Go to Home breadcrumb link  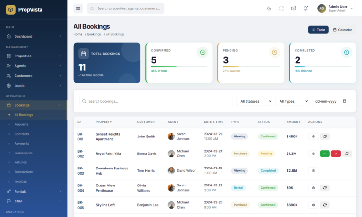point(78,34)
